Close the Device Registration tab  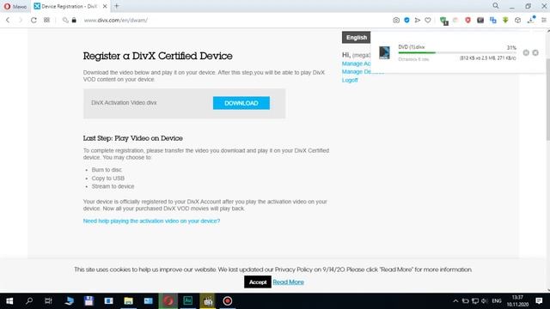point(105,6)
